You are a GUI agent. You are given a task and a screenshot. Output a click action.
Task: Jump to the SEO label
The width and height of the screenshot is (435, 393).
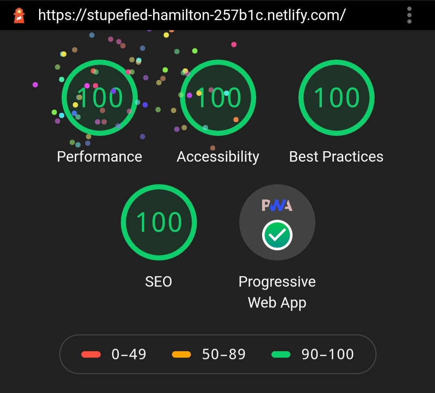[x=159, y=281]
